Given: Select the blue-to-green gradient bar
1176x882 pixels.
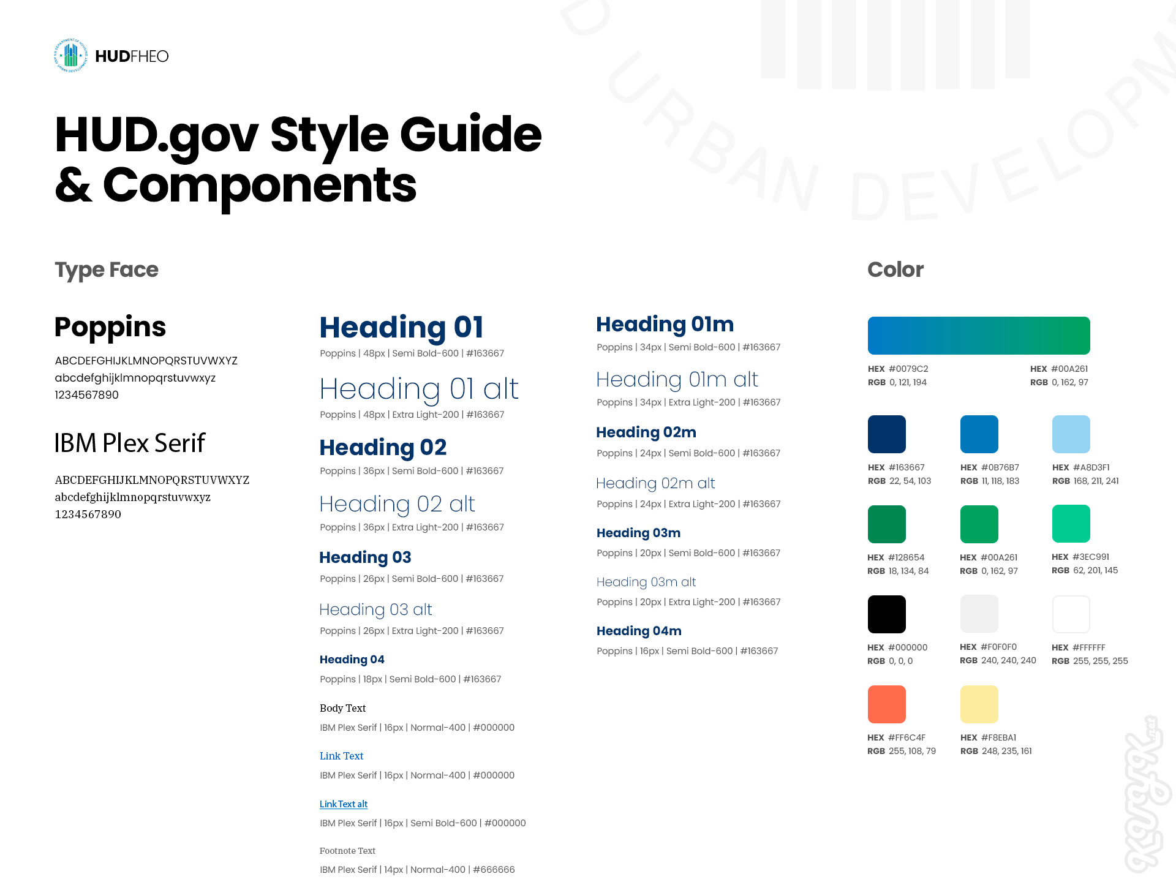Looking at the screenshot, I should click(979, 336).
